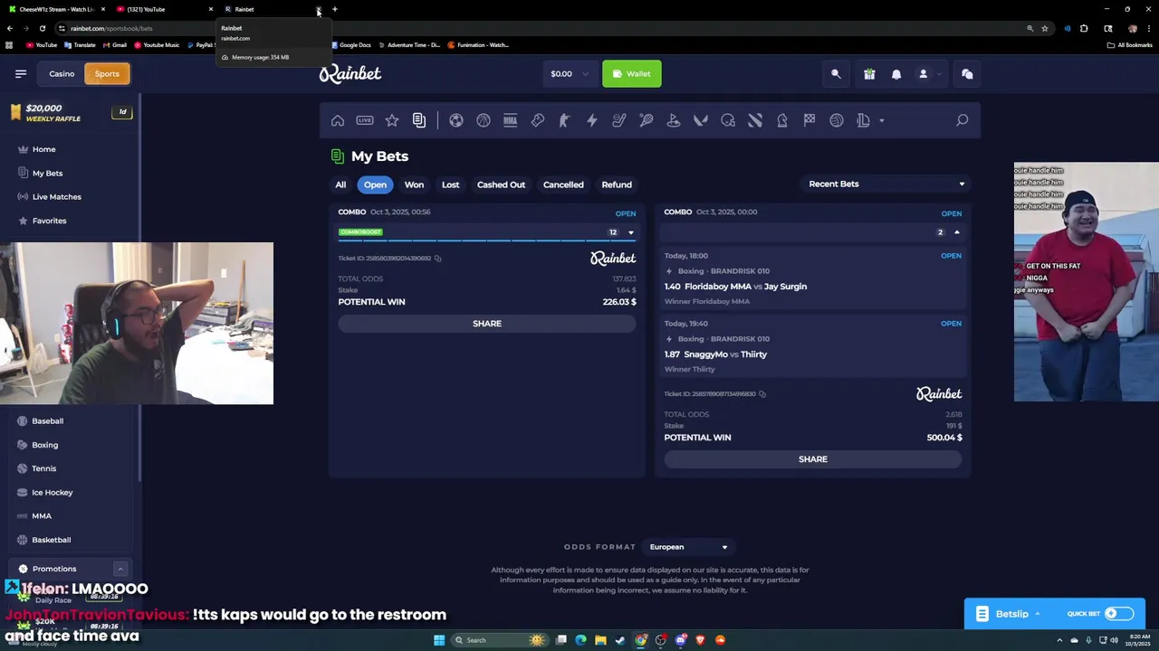Open favorites star icon in sports bar
Image resolution: width=1159 pixels, height=651 pixels.
pyautogui.click(x=392, y=120)
